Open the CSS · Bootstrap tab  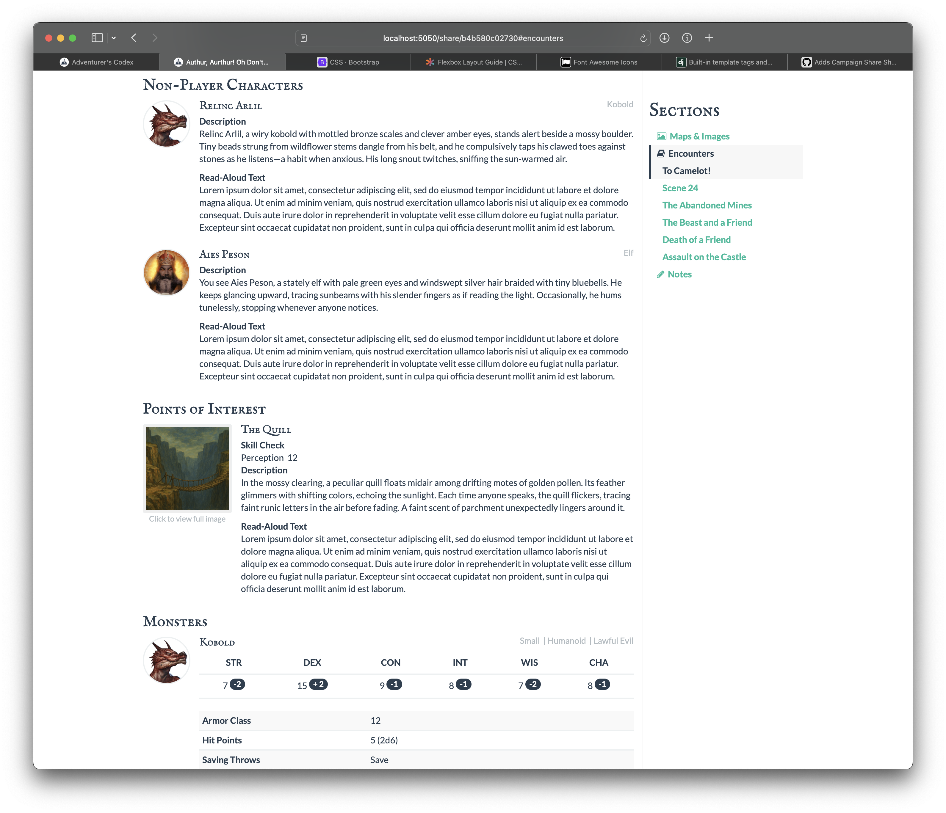coord(348,62)
